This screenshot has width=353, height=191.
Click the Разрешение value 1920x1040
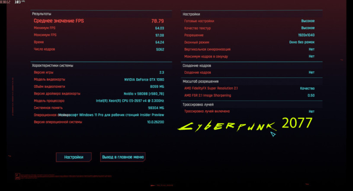[x=306, y=35]
